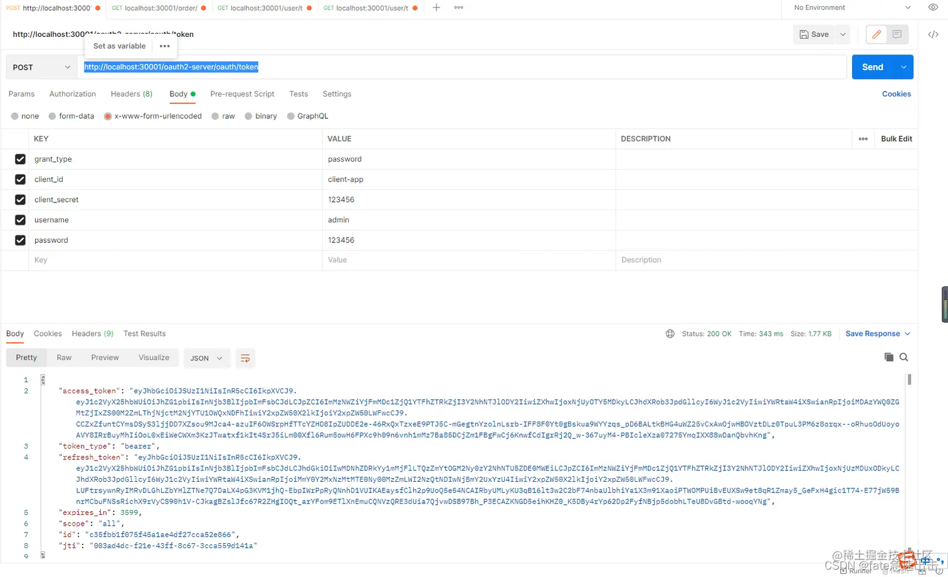Select the Pretty response view
The image size is (948, 577).
(26, 358)
